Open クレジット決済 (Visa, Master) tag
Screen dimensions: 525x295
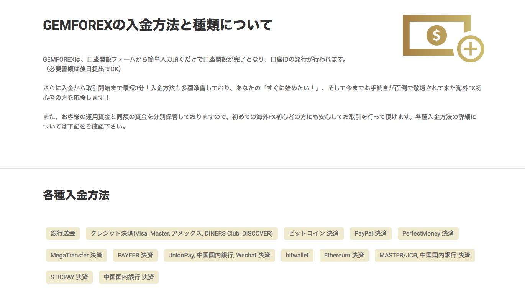(x=182, y=233)
